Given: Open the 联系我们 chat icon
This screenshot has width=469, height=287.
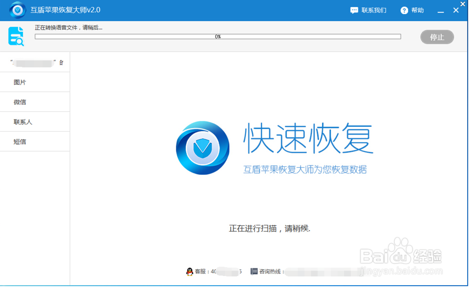Looking at the screenshot, I should coord(355,10).
